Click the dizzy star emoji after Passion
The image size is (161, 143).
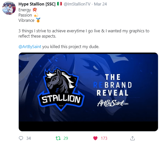36,15
